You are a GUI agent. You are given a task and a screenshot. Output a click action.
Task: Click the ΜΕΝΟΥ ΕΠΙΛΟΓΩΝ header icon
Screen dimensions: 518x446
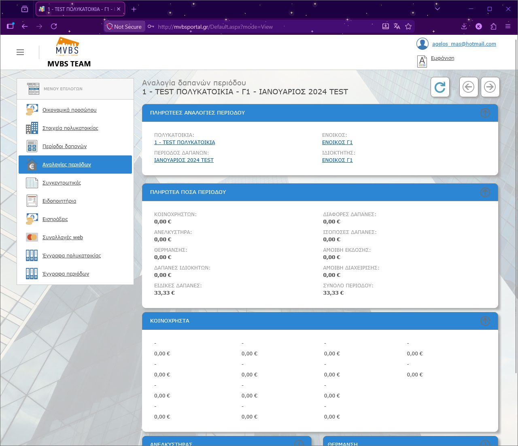coord(33,89)
